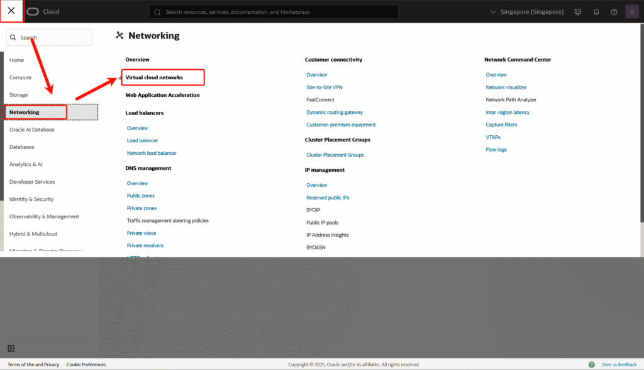Pin Virtual cloud networks using pin icon
The width and height of the screenshot is (644, 370).
(121, 78)
